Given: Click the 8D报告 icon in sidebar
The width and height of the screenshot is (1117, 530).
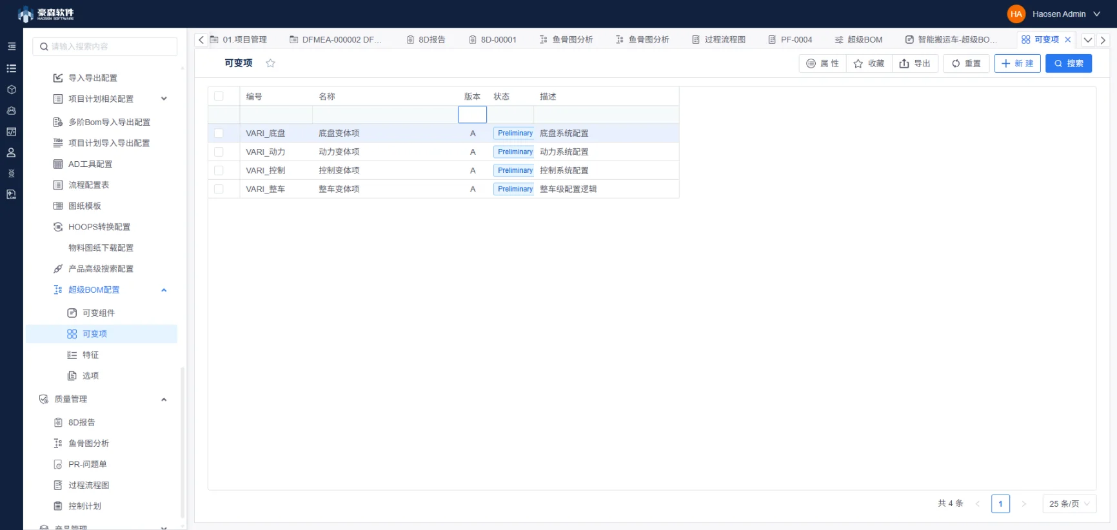Looking at the screenshot, I should [58, 422].
